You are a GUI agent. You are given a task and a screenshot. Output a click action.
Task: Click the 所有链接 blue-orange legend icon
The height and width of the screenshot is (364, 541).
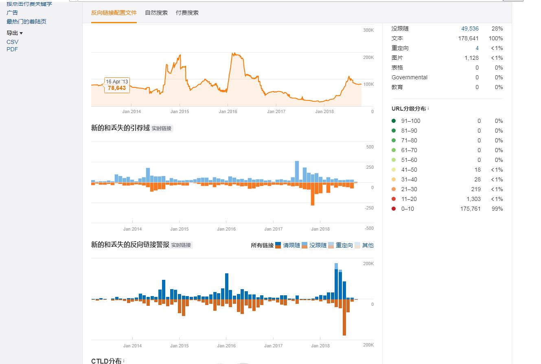coord(278,245)
